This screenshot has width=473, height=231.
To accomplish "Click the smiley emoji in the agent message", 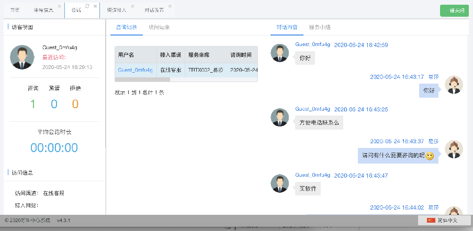I will pyautogui.click(x=430, y=156).
